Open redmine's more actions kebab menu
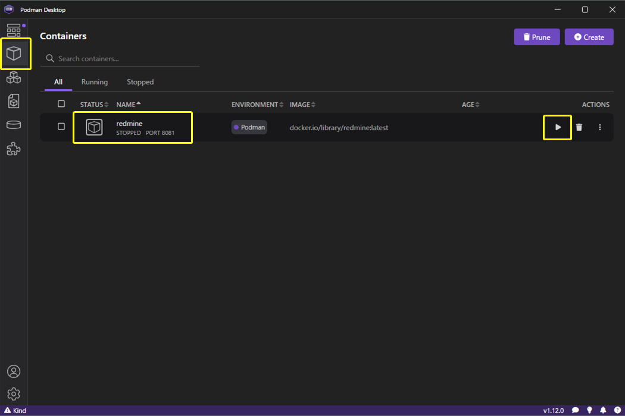The image size is (625, 416). pos(599,127)
